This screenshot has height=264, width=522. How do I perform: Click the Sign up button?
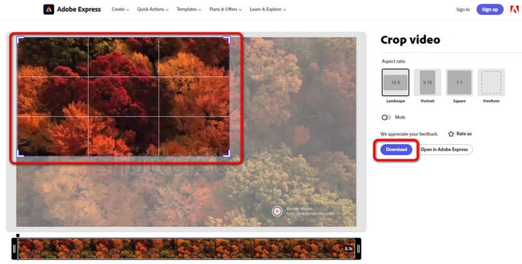click(x=490, y=9)
